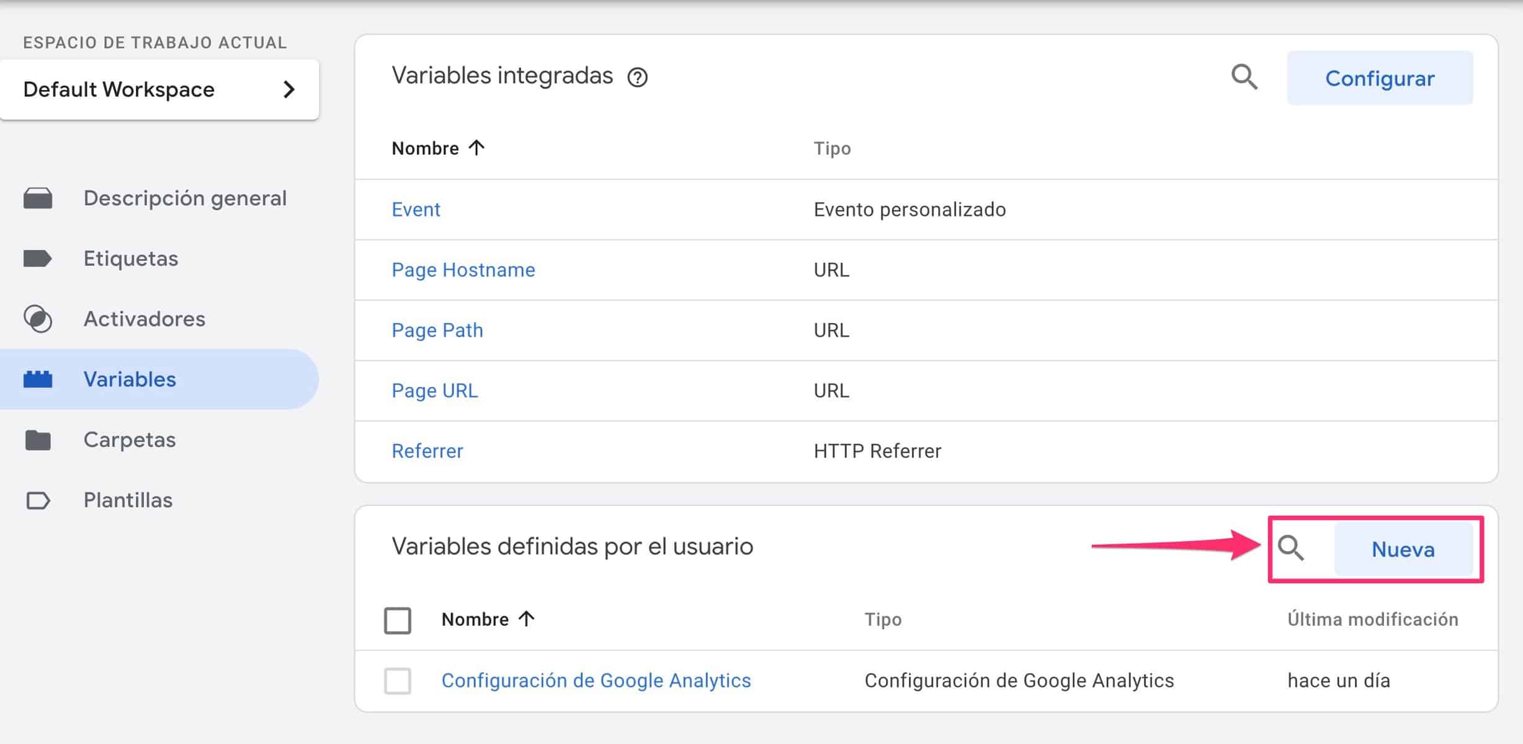Click the Descripción general briefcase icon

coord(38,198)
